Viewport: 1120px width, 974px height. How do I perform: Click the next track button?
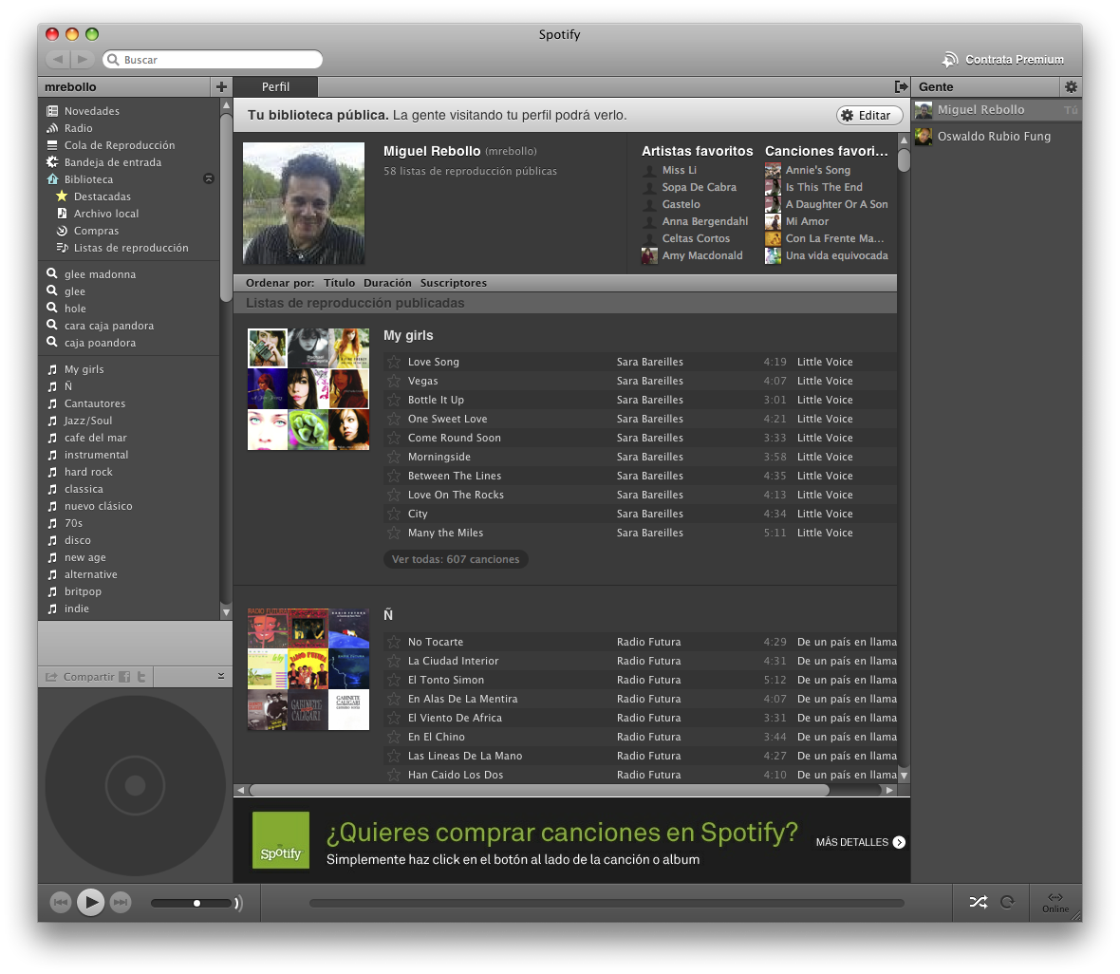point(121,903)
